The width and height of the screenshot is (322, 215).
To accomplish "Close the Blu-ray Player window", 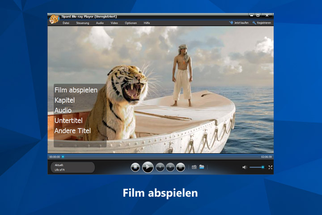I will 267,15.
